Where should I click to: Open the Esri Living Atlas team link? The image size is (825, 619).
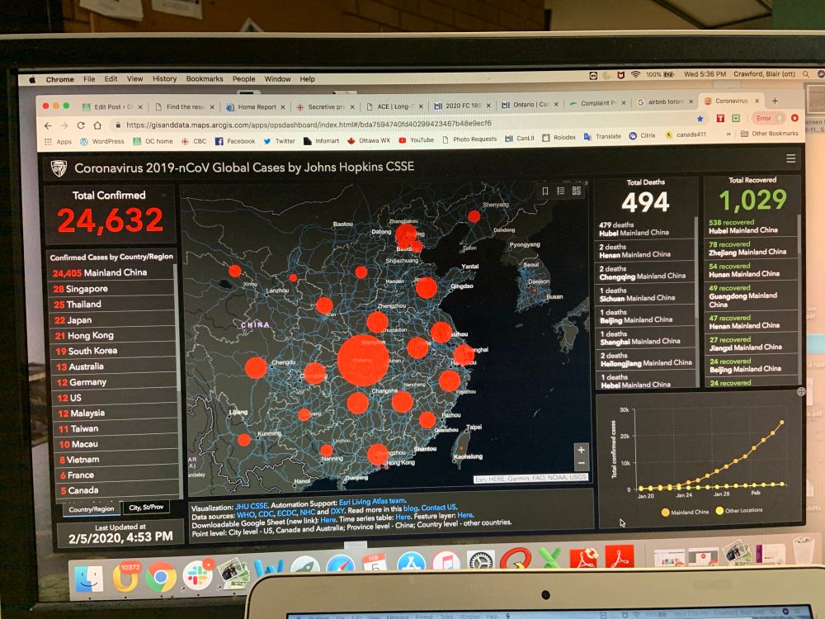point(373,502)
